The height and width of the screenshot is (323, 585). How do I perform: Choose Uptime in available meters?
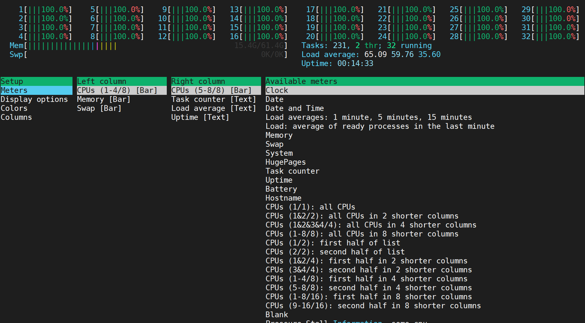point(279,180)
